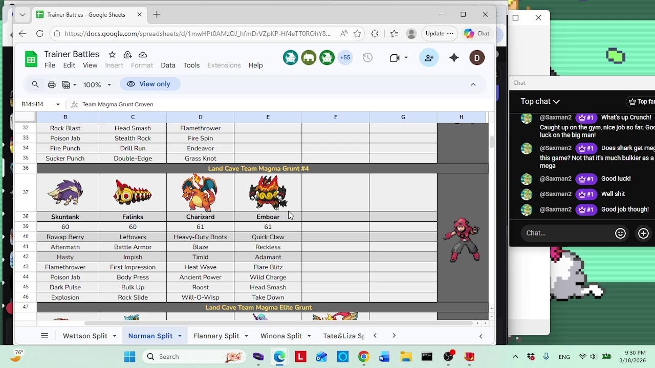Switch to Flannery Split sheet tab
The width and height of the screenshot is (655, 368).
(216, 336)
